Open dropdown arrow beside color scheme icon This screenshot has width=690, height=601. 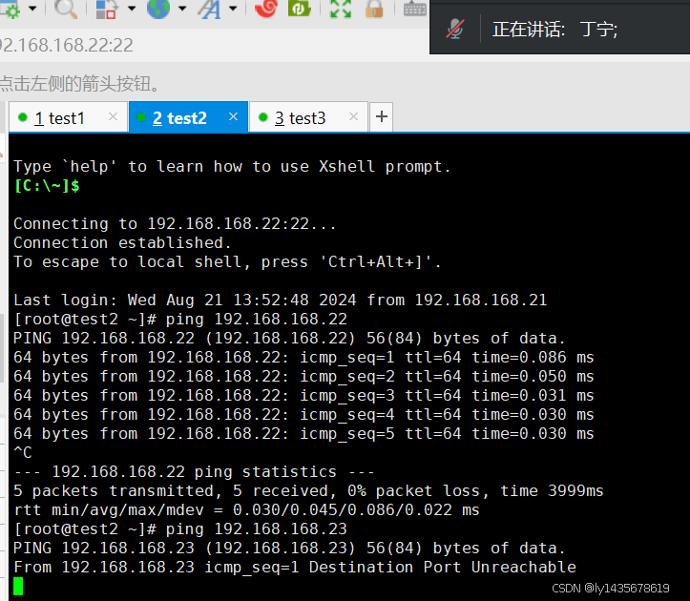pos(130,10)
